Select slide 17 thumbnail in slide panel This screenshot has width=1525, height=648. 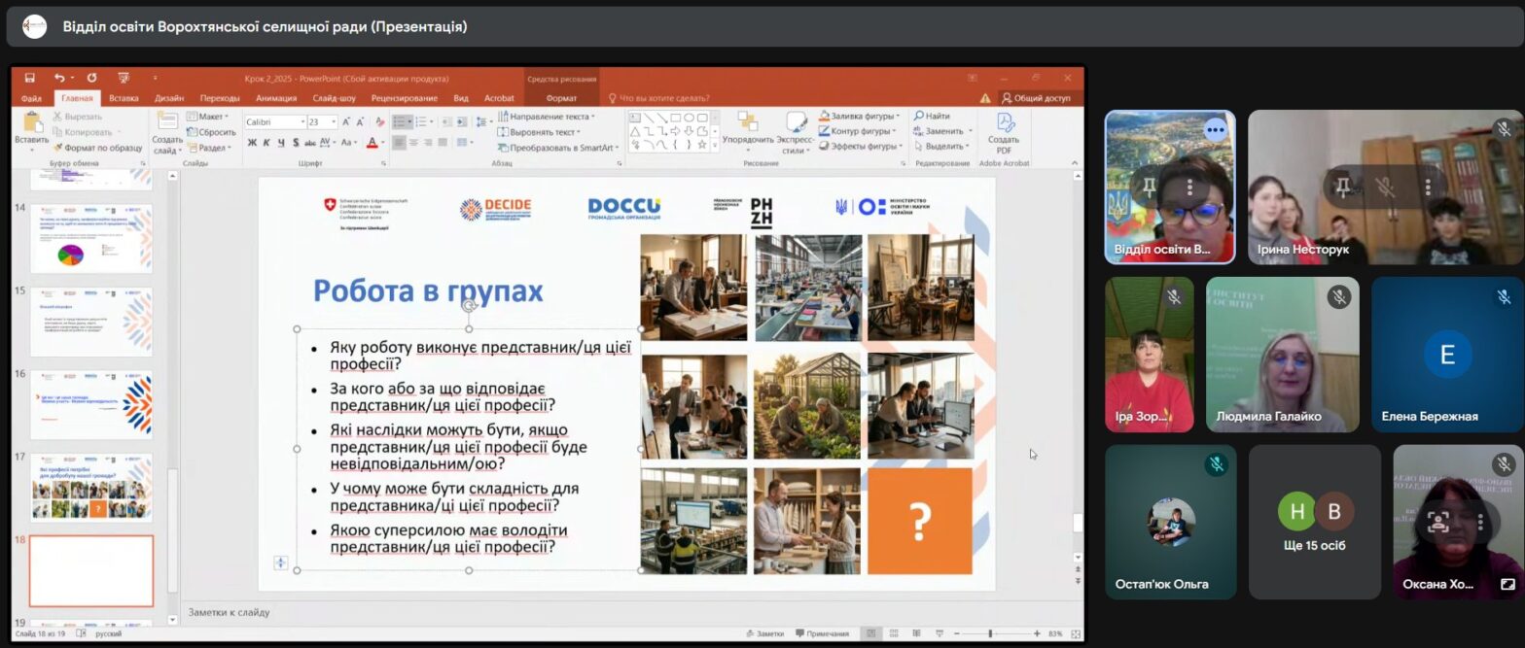point(91,487)
